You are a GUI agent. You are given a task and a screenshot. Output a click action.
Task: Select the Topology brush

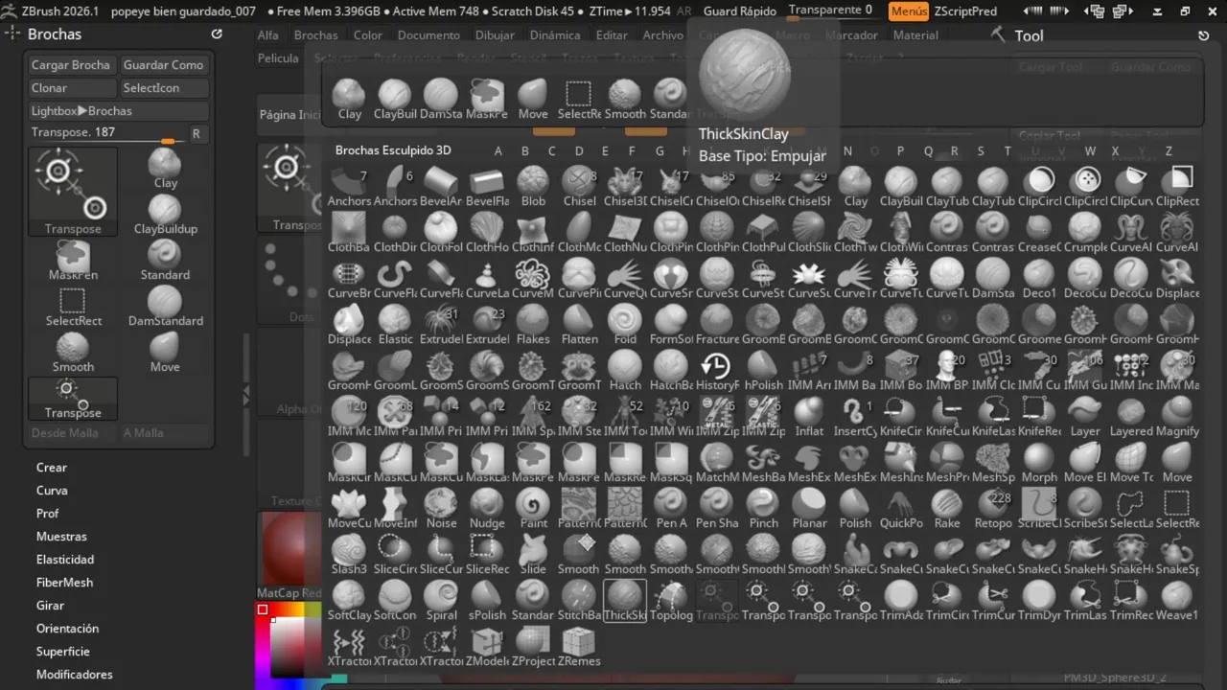tap(671, 599)
